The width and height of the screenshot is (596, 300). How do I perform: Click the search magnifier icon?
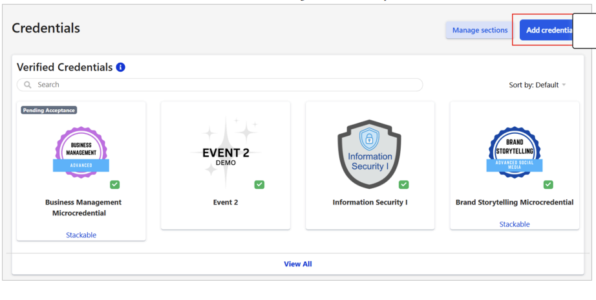pyautogui.click(x=28, y=85)
